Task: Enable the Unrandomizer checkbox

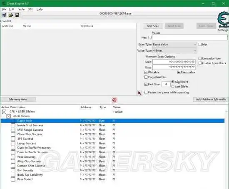Action: (200, 58)
